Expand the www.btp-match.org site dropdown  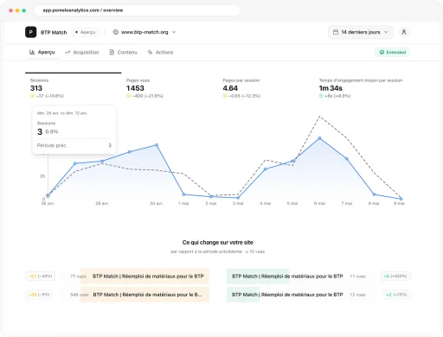(144, 32)
